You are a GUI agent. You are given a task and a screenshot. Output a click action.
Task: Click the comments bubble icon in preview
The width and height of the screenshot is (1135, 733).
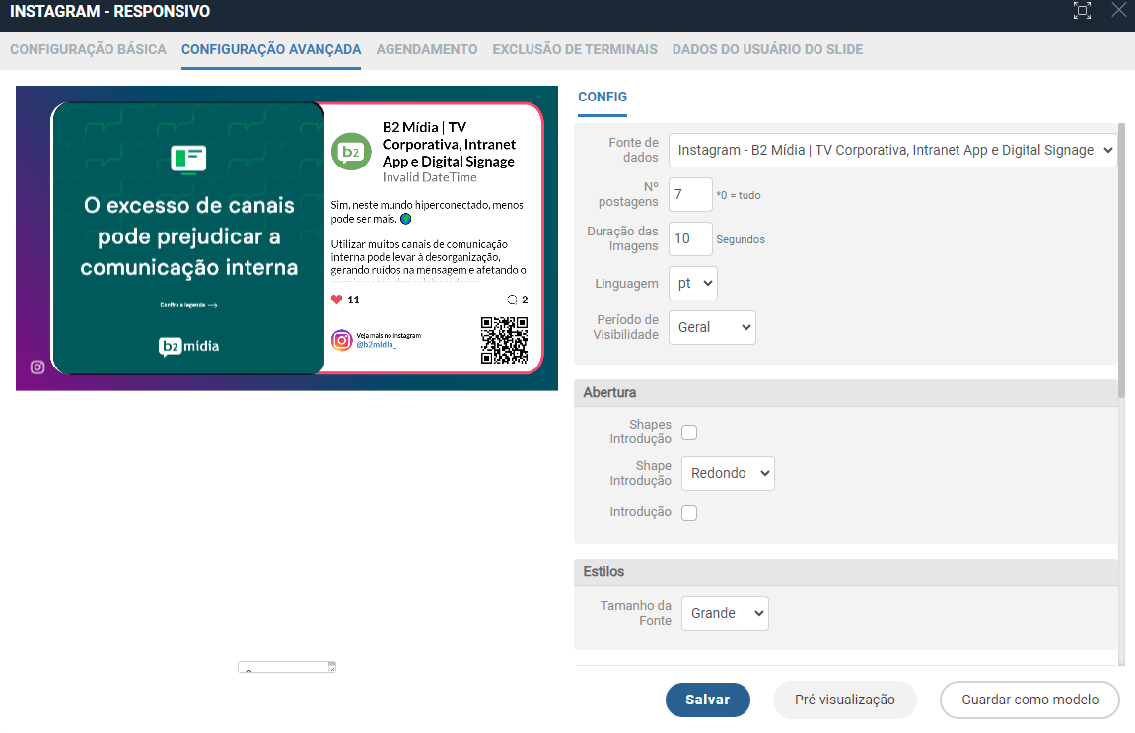(512, 300)
